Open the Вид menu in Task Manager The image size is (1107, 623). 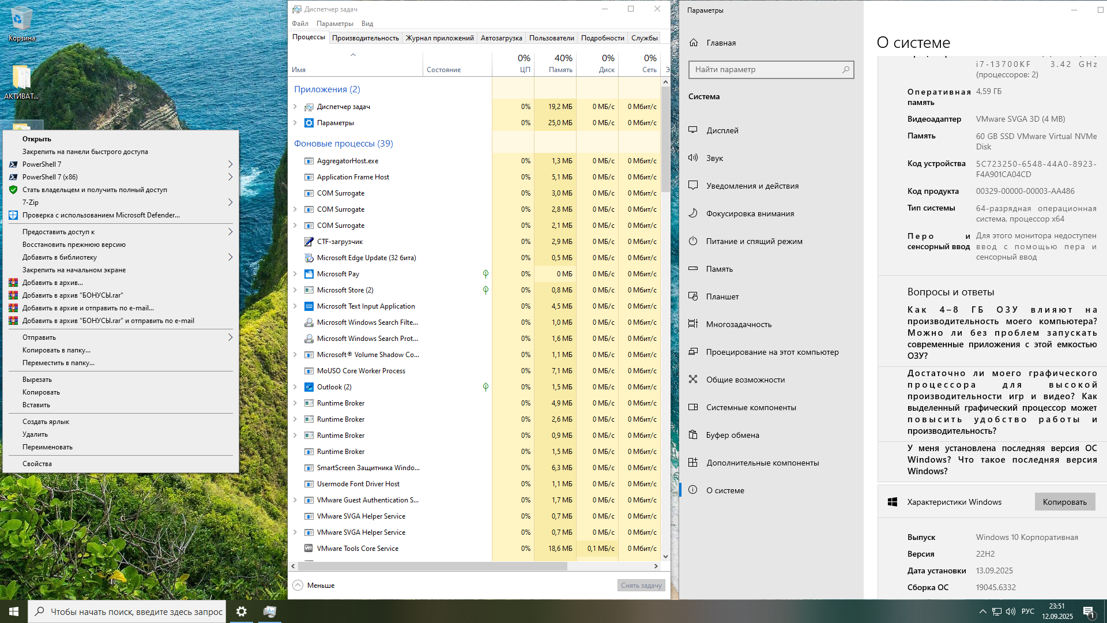[x=367, y=24]
